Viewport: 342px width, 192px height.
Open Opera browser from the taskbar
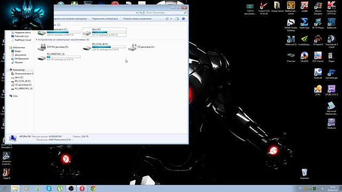pyautogui.click(x=82, y=188)
